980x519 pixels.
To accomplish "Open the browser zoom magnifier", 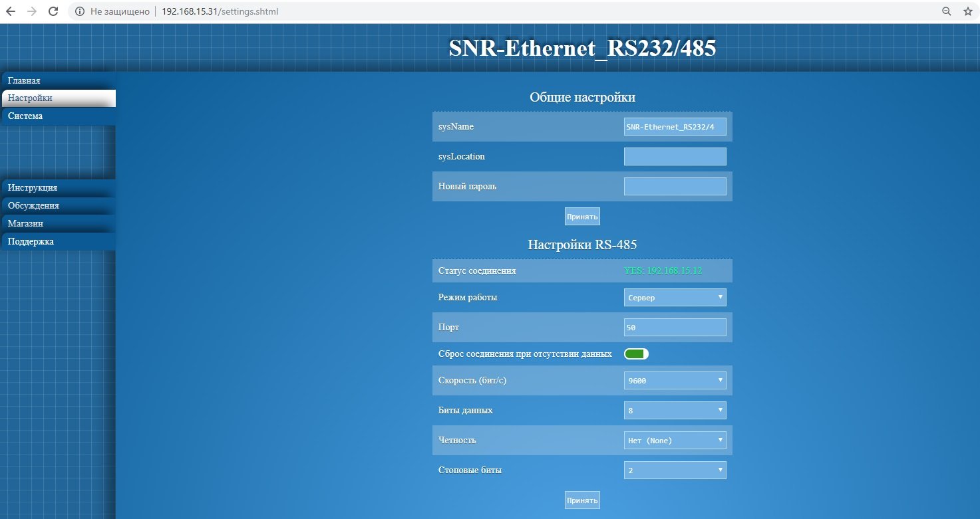I will pos(947,11).
